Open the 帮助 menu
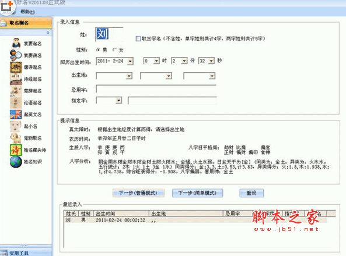Viewport: 346px width, 256px height. (x=27, y=12)
